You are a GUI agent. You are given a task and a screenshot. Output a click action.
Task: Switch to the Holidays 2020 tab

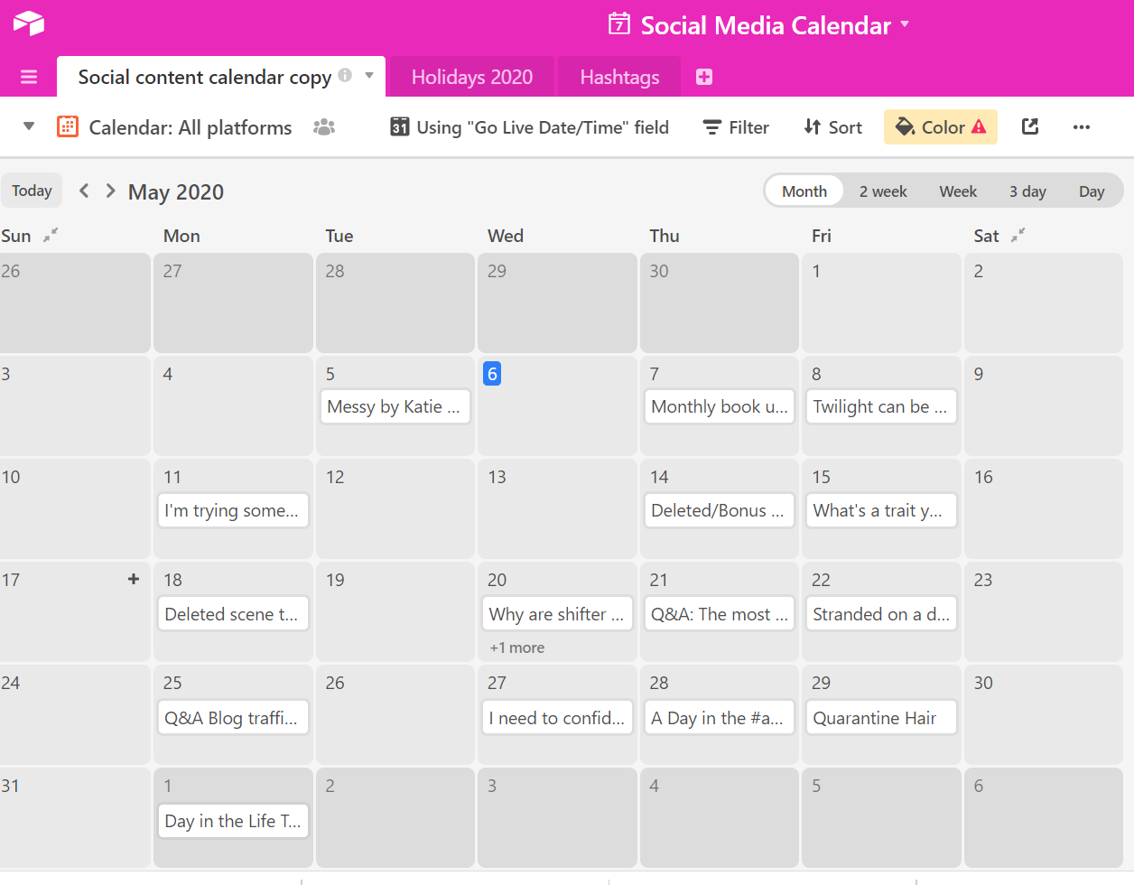tap(472, 77)
